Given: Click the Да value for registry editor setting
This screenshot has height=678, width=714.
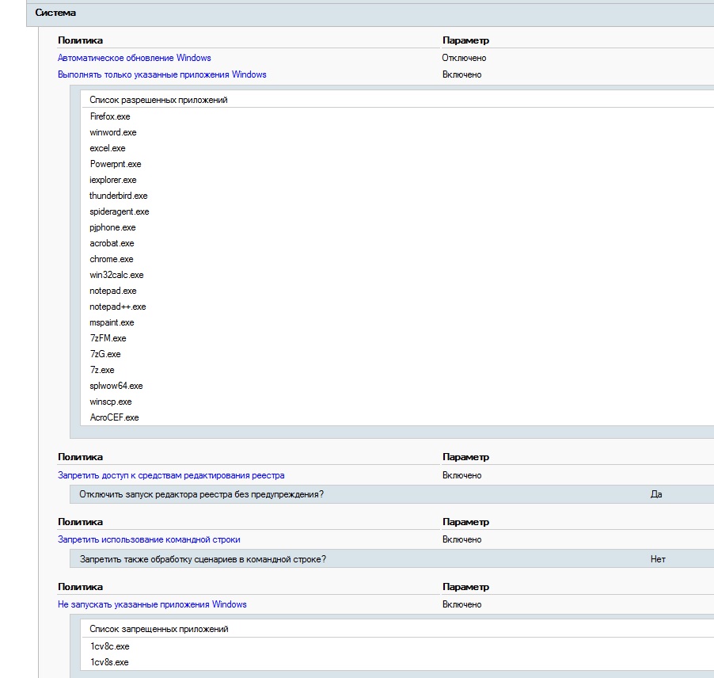Looking at the screenshot, I should coord(655,494).
